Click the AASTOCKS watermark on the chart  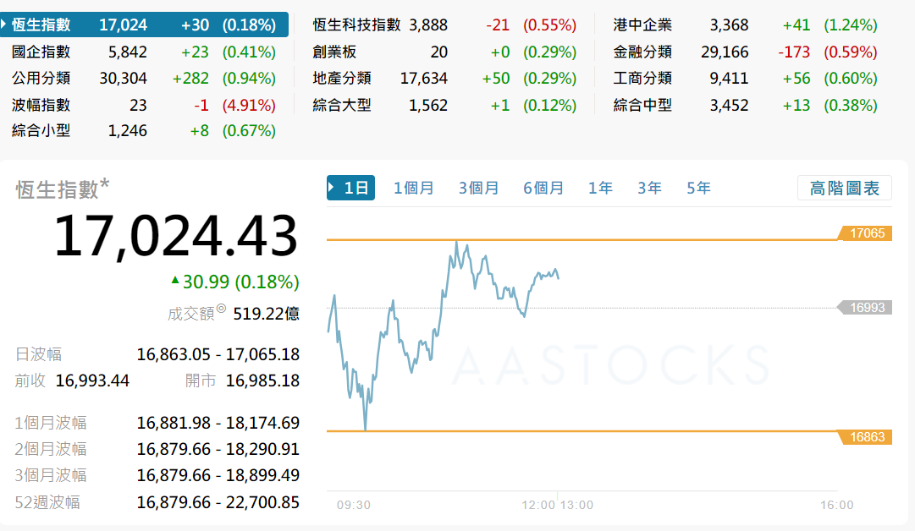609,365
